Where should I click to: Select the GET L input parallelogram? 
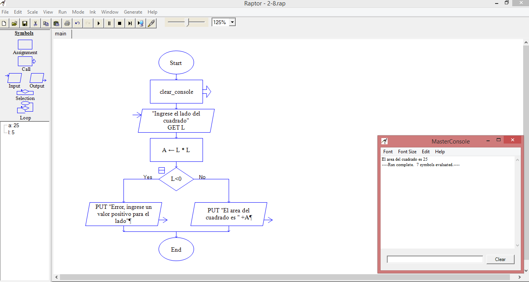pyautogui.click(x=176, y=121)
